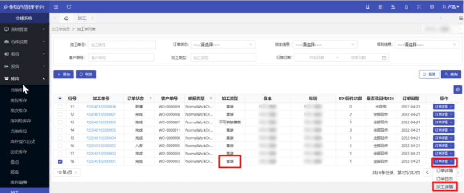Click the calendar icon in 订单日期 field
Image resolution: width=464 pixels, height=193 pixels.
click(x=384, y=58)
